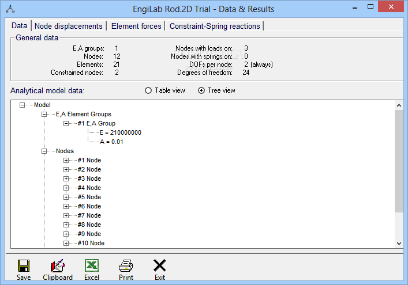Click the 'Degrees of freedom:' label
Screen dimensions: 408x285
point(205,73)
